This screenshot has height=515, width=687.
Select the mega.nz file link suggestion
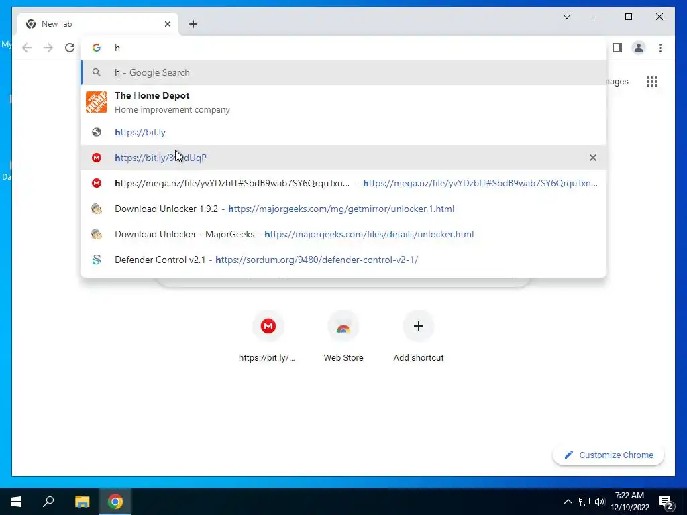point(344,183)
